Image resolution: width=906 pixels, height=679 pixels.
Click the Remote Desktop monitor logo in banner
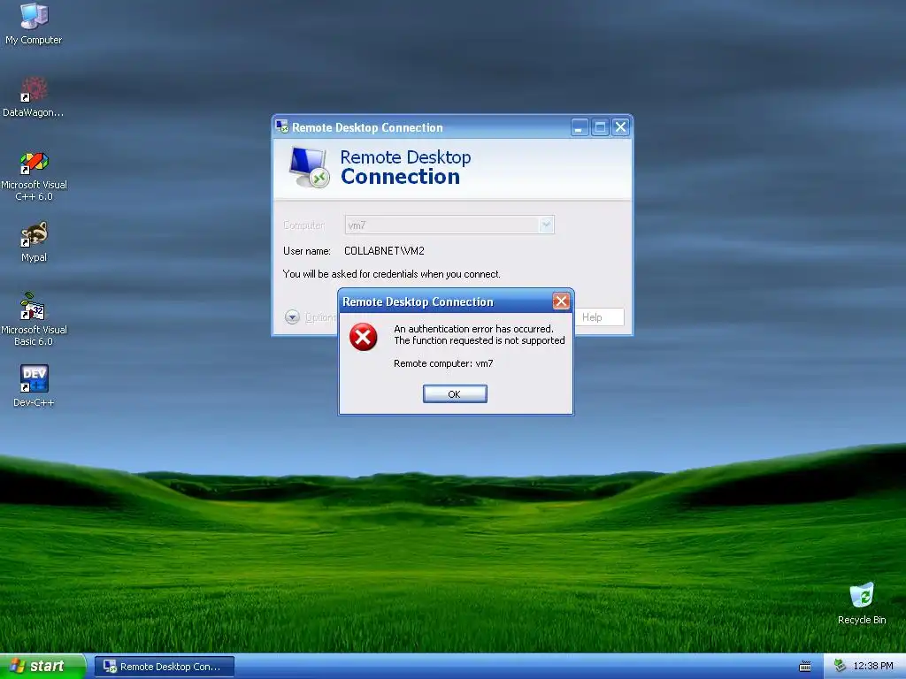click(x=309, y=167)
